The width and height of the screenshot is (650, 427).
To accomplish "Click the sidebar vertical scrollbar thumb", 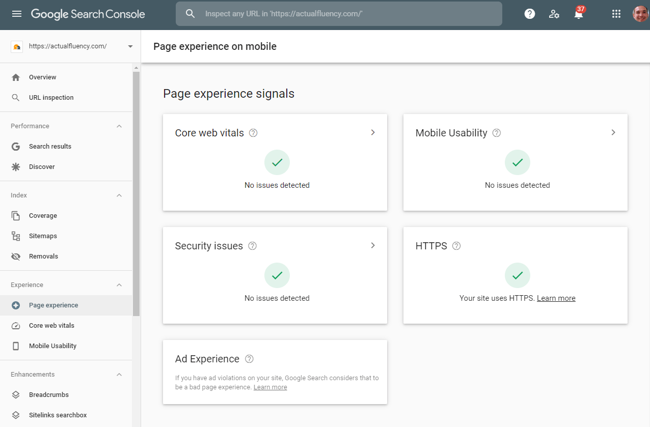I will tap(136, 193).
